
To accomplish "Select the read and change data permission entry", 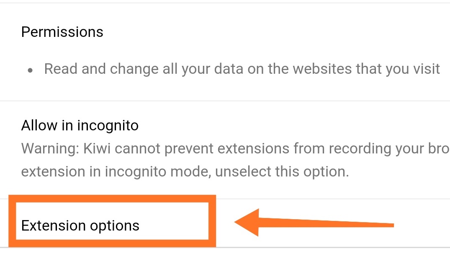I will (242, 68).
